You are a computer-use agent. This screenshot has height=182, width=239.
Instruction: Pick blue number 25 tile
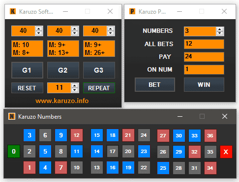click(163, 168)
